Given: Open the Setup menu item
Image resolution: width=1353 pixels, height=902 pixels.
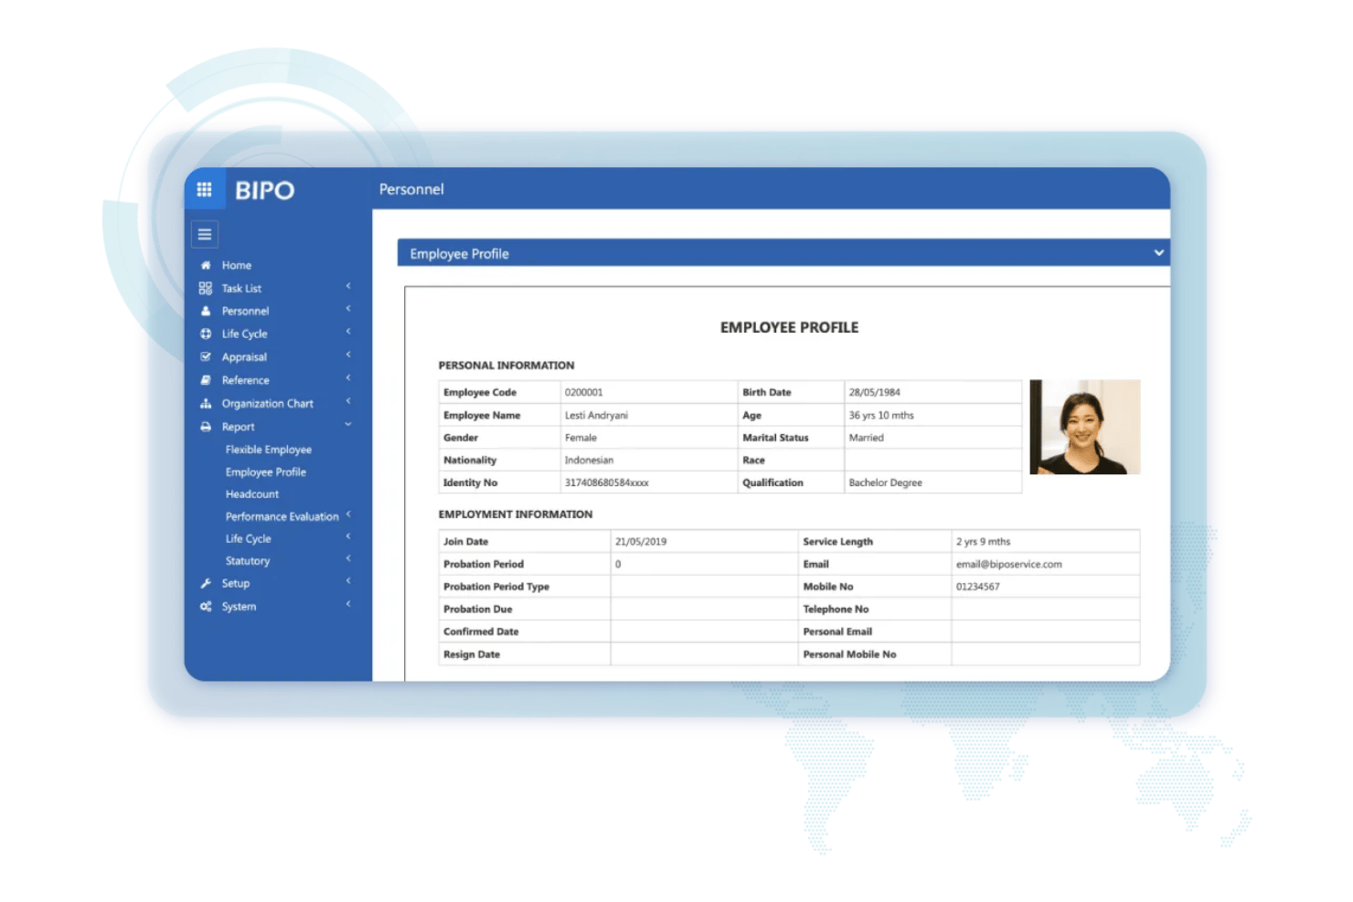Looking at the screenshot, I should pyautogui.click(x=236, y=583).
